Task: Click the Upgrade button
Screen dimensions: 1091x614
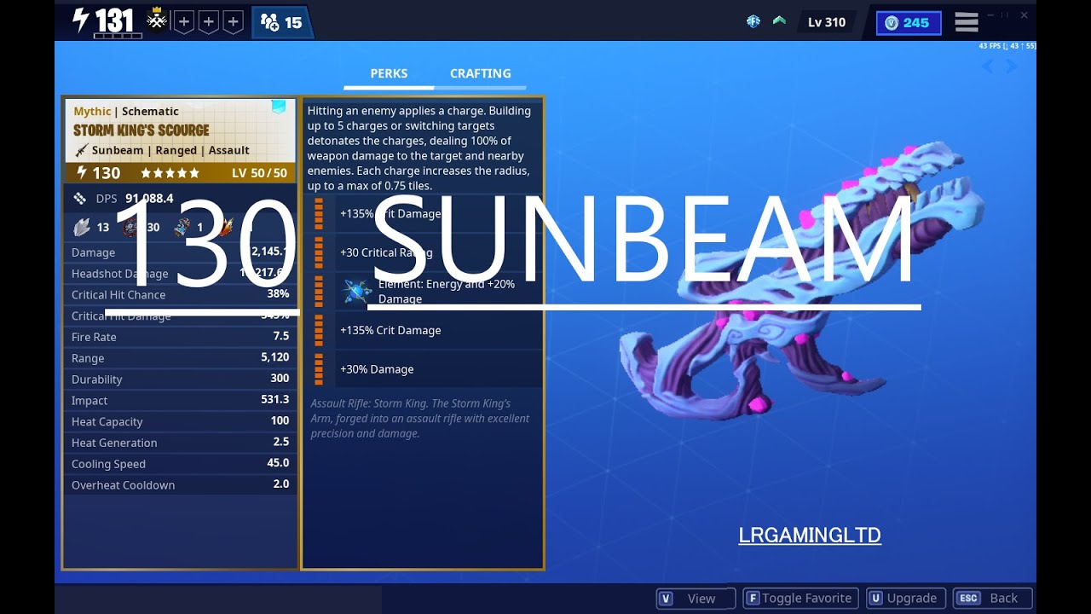Action: click(904, 599)
